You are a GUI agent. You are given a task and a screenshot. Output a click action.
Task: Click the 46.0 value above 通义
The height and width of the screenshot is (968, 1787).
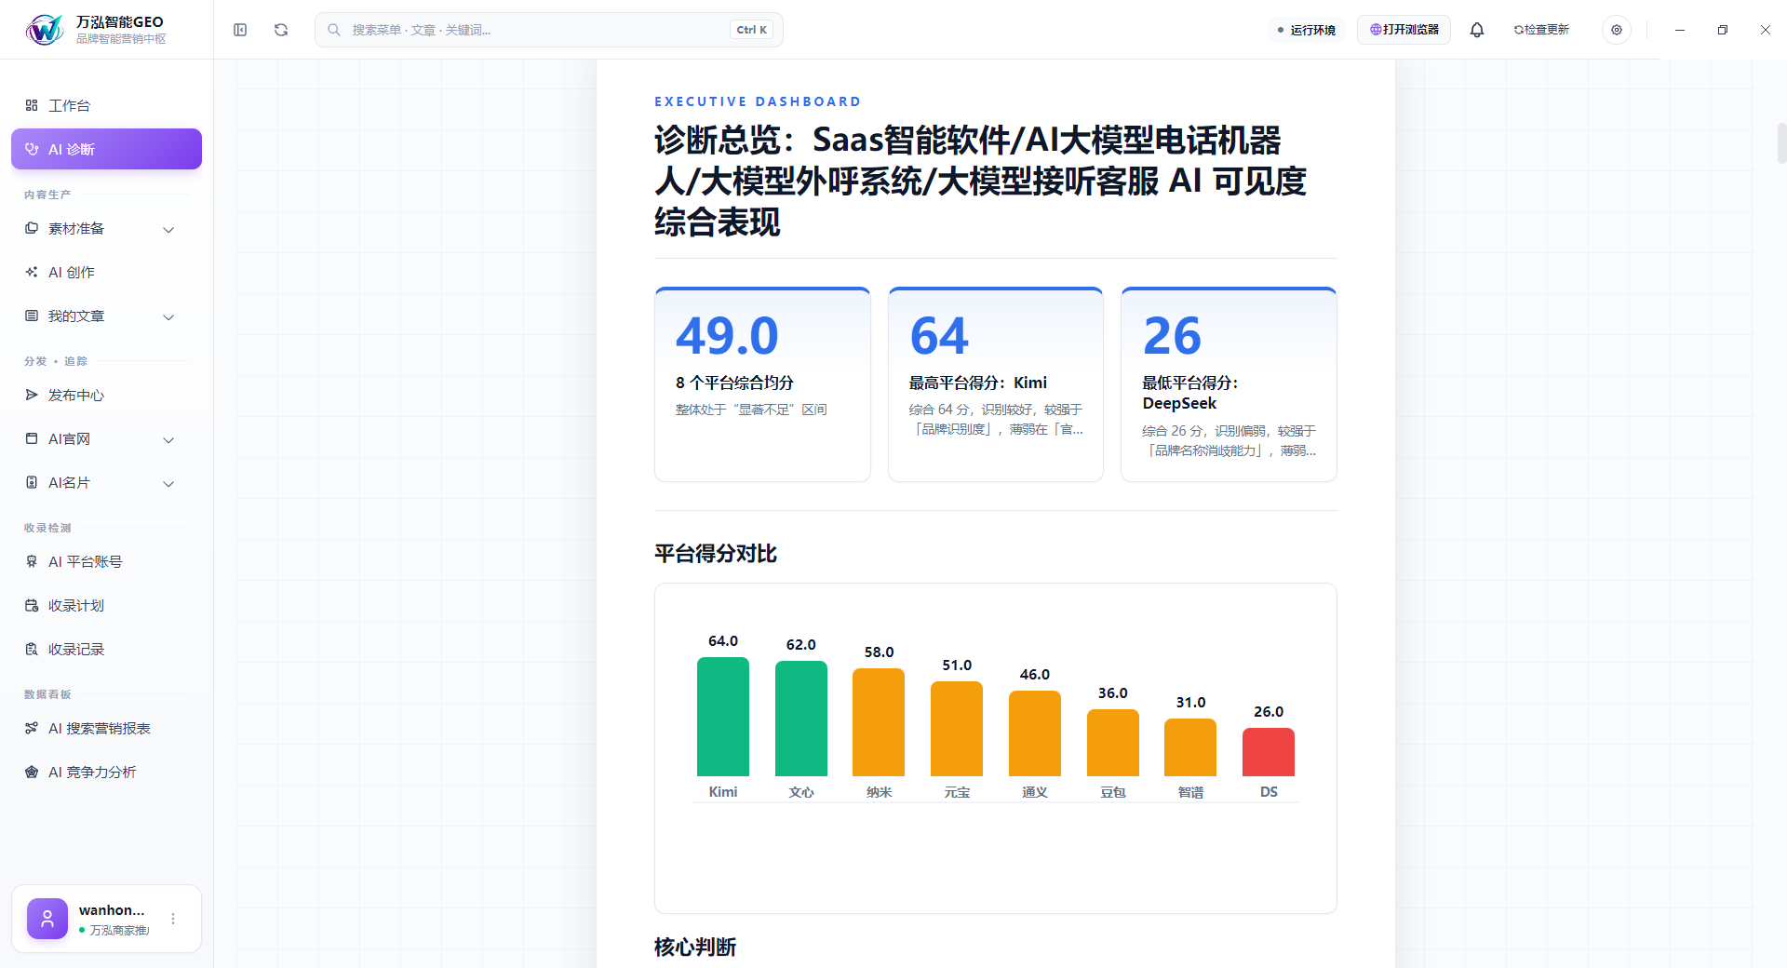point(1035,674)
